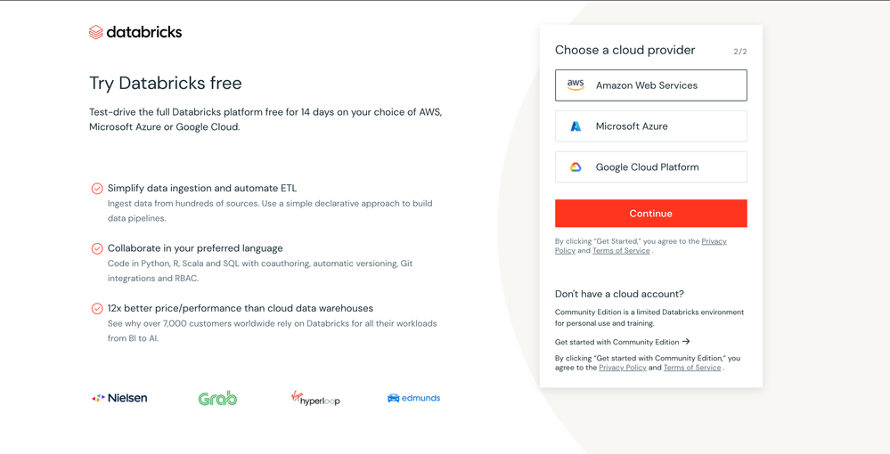Click the Virgin Hyperloop logo
This screenshot has width=890, height=454.
pyautogui.click(x=315, y=398)
